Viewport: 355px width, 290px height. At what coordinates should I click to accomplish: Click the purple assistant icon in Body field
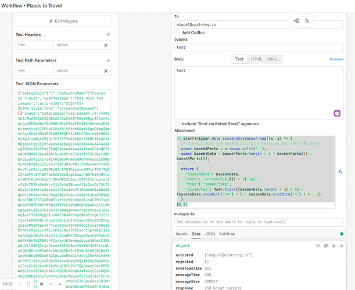(336, 113)
